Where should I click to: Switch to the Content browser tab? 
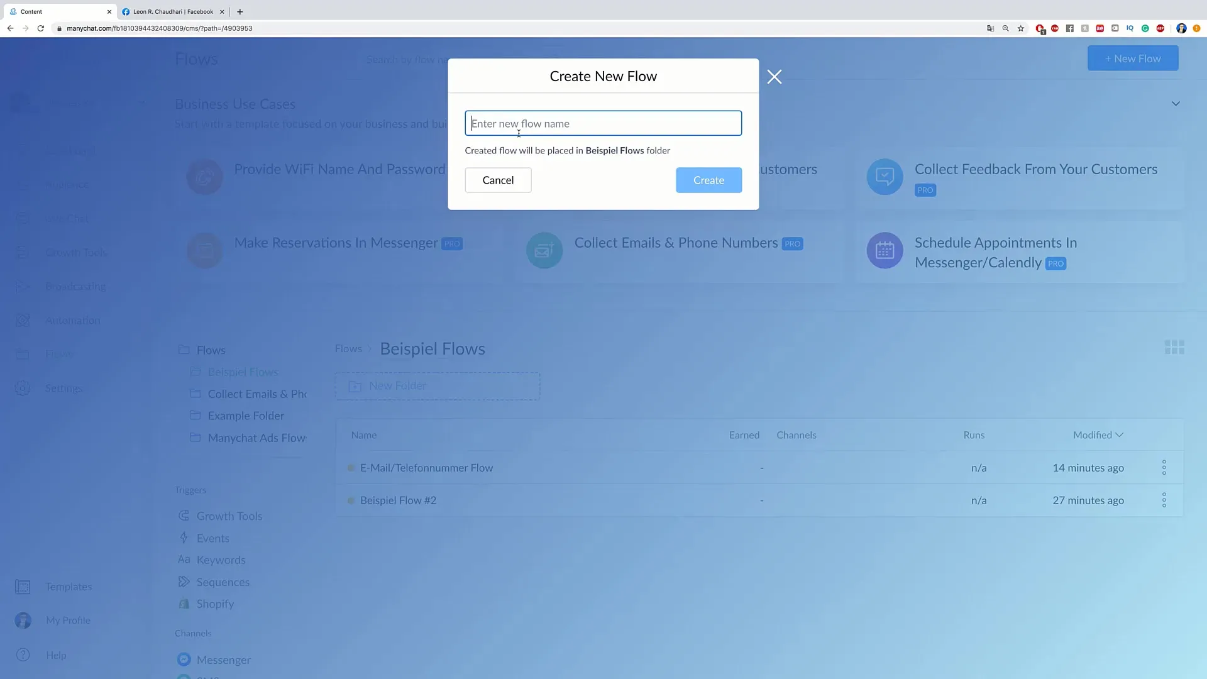coord(60,11)
